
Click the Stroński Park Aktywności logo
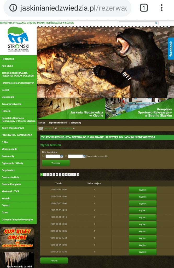pos(18,39)
